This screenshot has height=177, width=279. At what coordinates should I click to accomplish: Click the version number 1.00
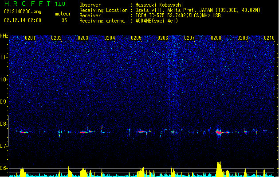pyautogui.click(x=60, y=4)
